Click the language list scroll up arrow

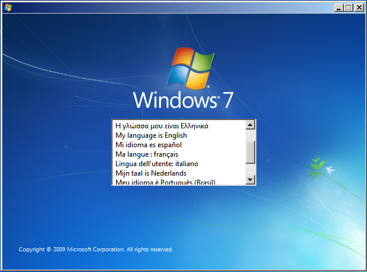pyautogui.click(x=250, y=125)
